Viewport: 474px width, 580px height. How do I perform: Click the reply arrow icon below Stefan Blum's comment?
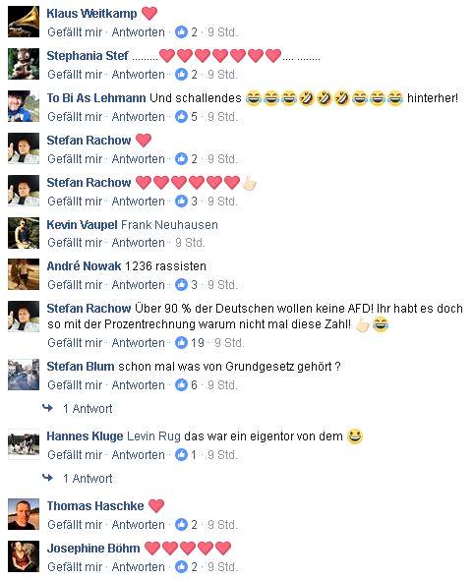pos(48,408)
